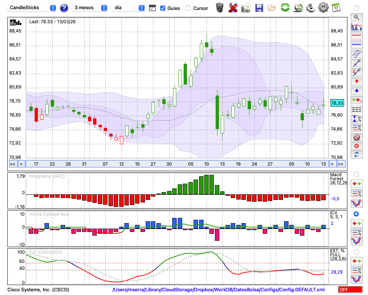The width and height of the screenshot is (368, 295).
Task: Click the settings gear icon
Action: coord(323,7)
